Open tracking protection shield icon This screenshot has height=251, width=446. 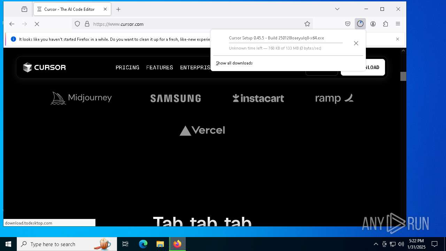point(77,24)
